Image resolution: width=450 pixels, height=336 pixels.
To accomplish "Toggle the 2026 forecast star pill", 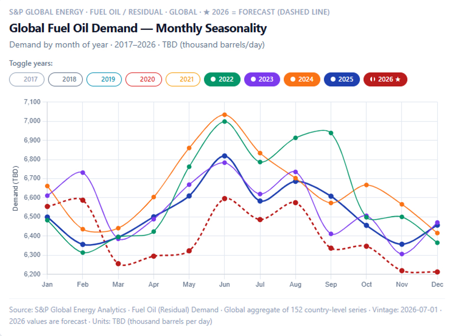I will coord(385,79).
